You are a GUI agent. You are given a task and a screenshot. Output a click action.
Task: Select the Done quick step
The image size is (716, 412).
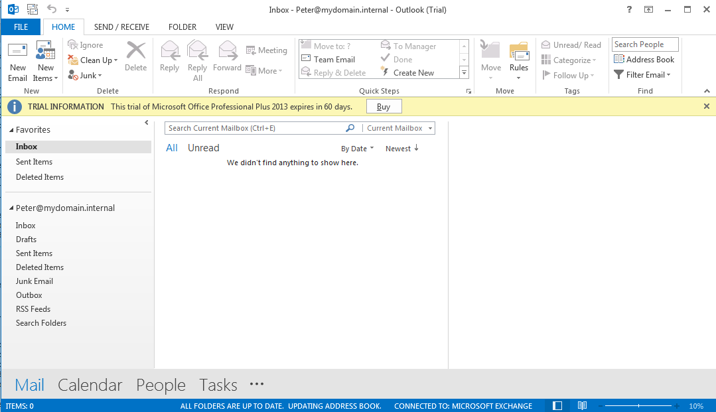396,60
